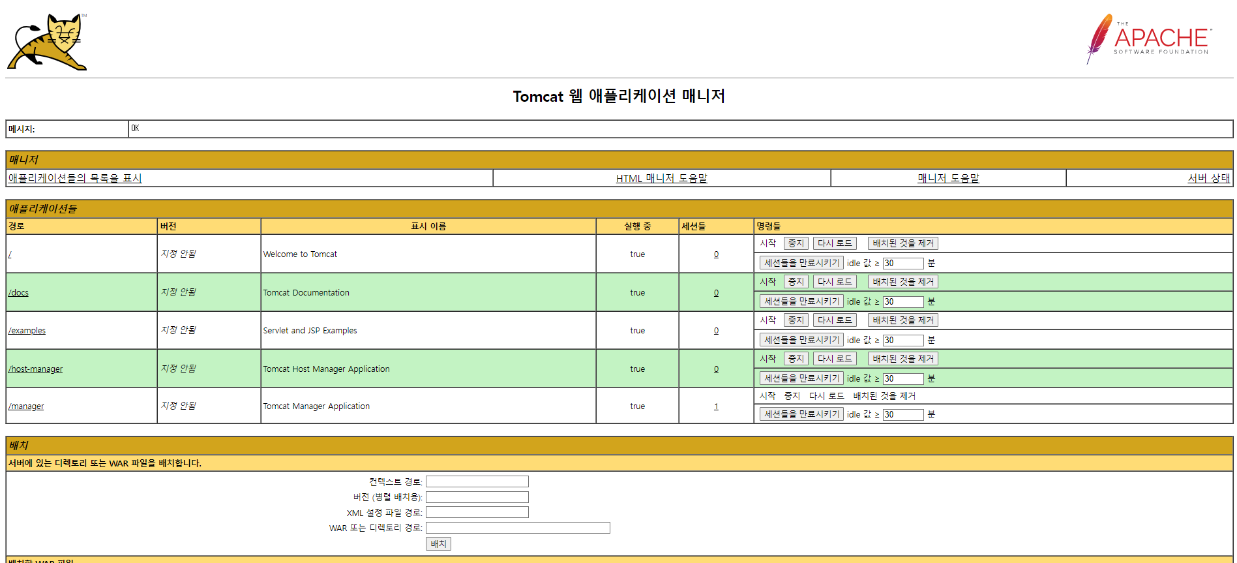Open the /manager path link
1237x563 pixels.
point(26,406)
